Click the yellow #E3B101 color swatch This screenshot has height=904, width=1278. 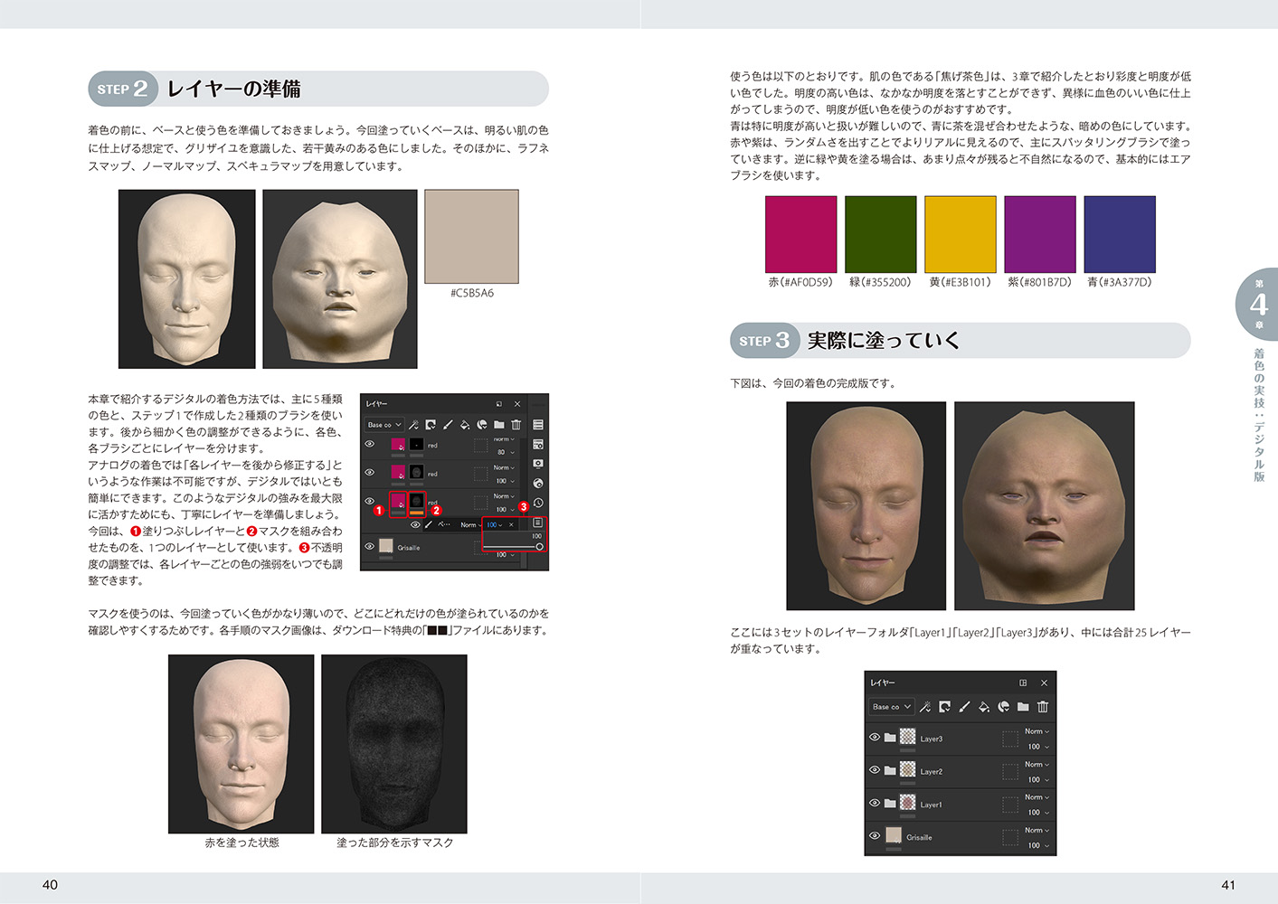point(961,234)
